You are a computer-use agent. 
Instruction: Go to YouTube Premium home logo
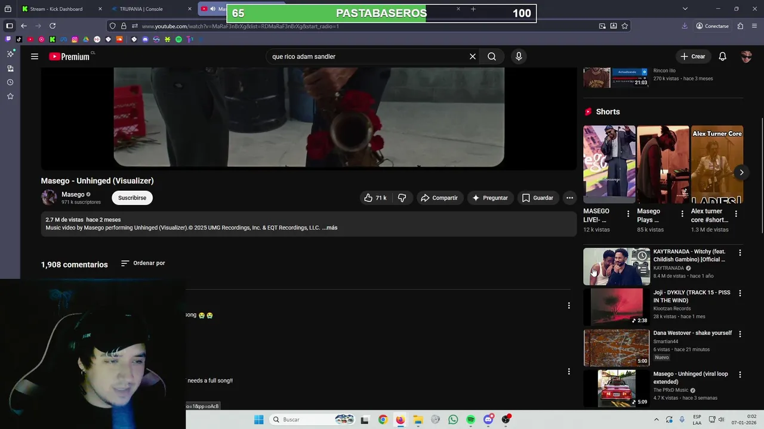tap(70, 57)
